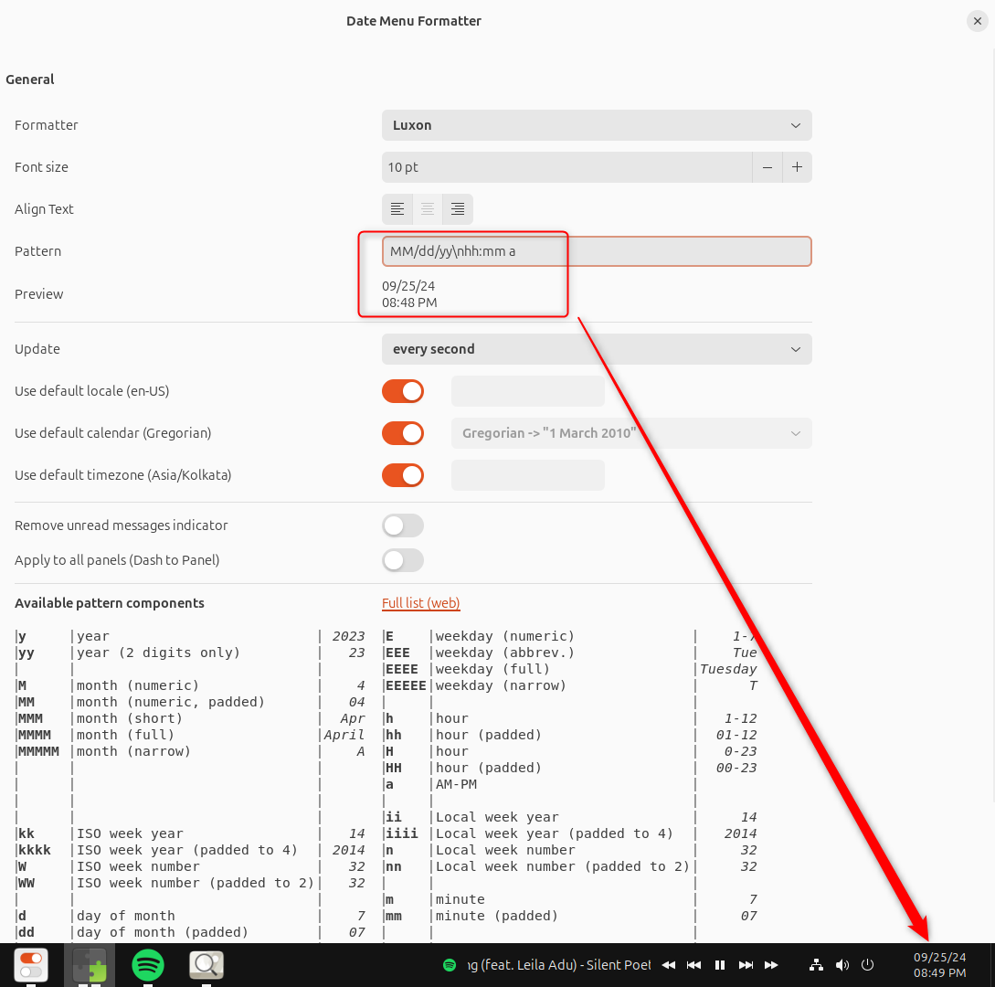Open the date menu in the taskbar

tap(939, 964)
